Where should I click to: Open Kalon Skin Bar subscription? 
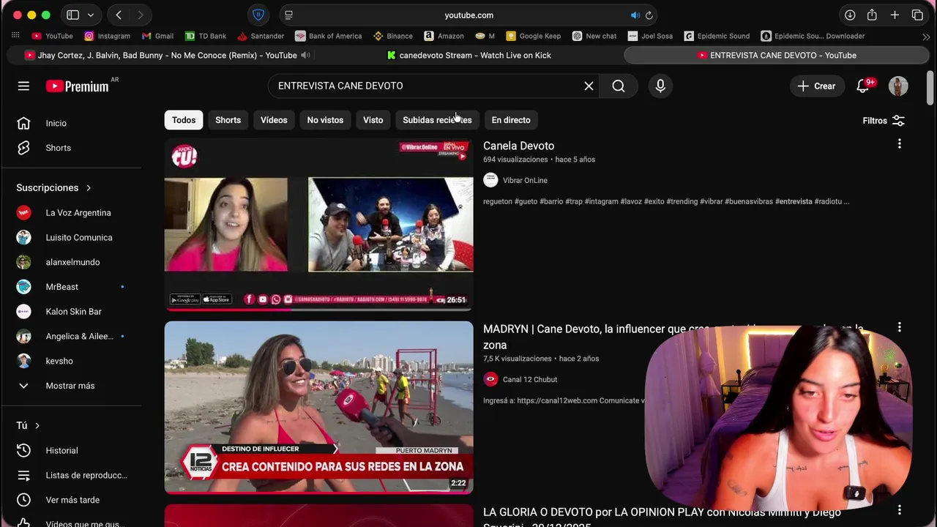click(x=72, y=312)
